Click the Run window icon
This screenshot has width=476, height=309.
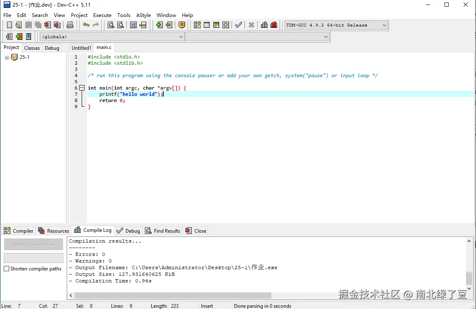207,25
